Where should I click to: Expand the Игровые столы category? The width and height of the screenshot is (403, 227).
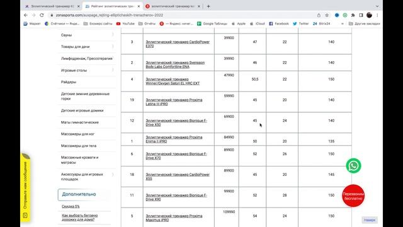(113, 70)
